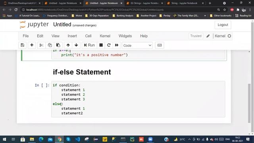The width and height of the screenshot is (254, 143).
Task: Open the Movie bookmark folder
Action: click(x=77, y=16)
